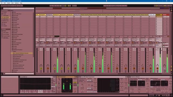Image resolution: width=173 pixels, height=97 pixels.
Task: Select A Standard Multiband Comp.adv preset
Action: coord(22,53)
